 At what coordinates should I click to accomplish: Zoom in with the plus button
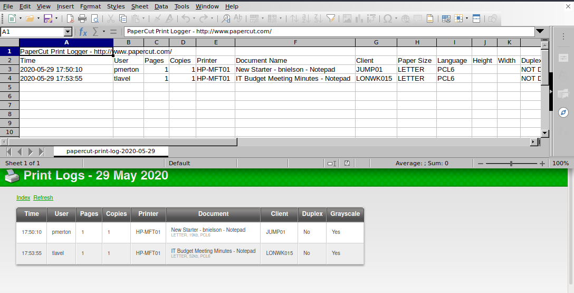tap(542, 163)
